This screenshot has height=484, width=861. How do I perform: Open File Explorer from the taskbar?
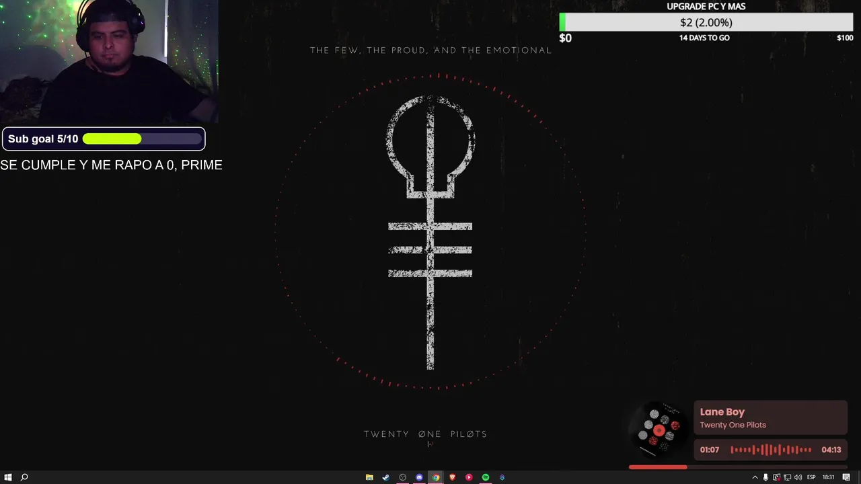point(369,477)
